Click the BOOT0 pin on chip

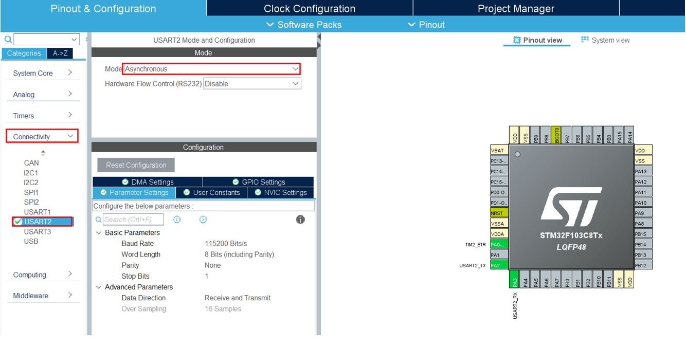point(556,135)
